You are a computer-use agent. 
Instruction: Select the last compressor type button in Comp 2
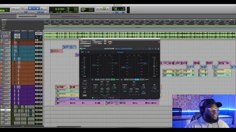(x=142, y=80)
